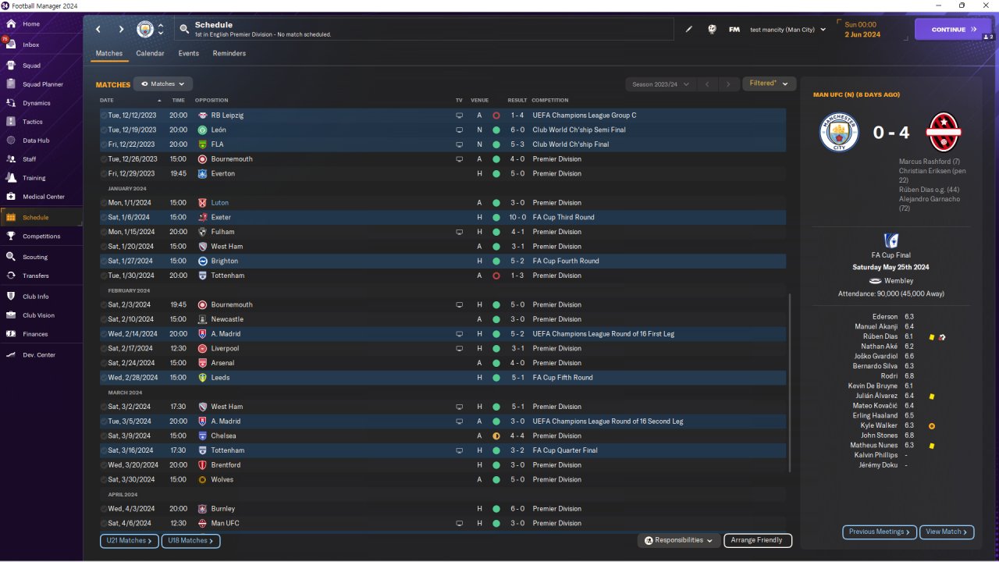Toggle the tick for the León fixture
The width and height of the screenshot is (999, 562).
click(x=104, y=130)
